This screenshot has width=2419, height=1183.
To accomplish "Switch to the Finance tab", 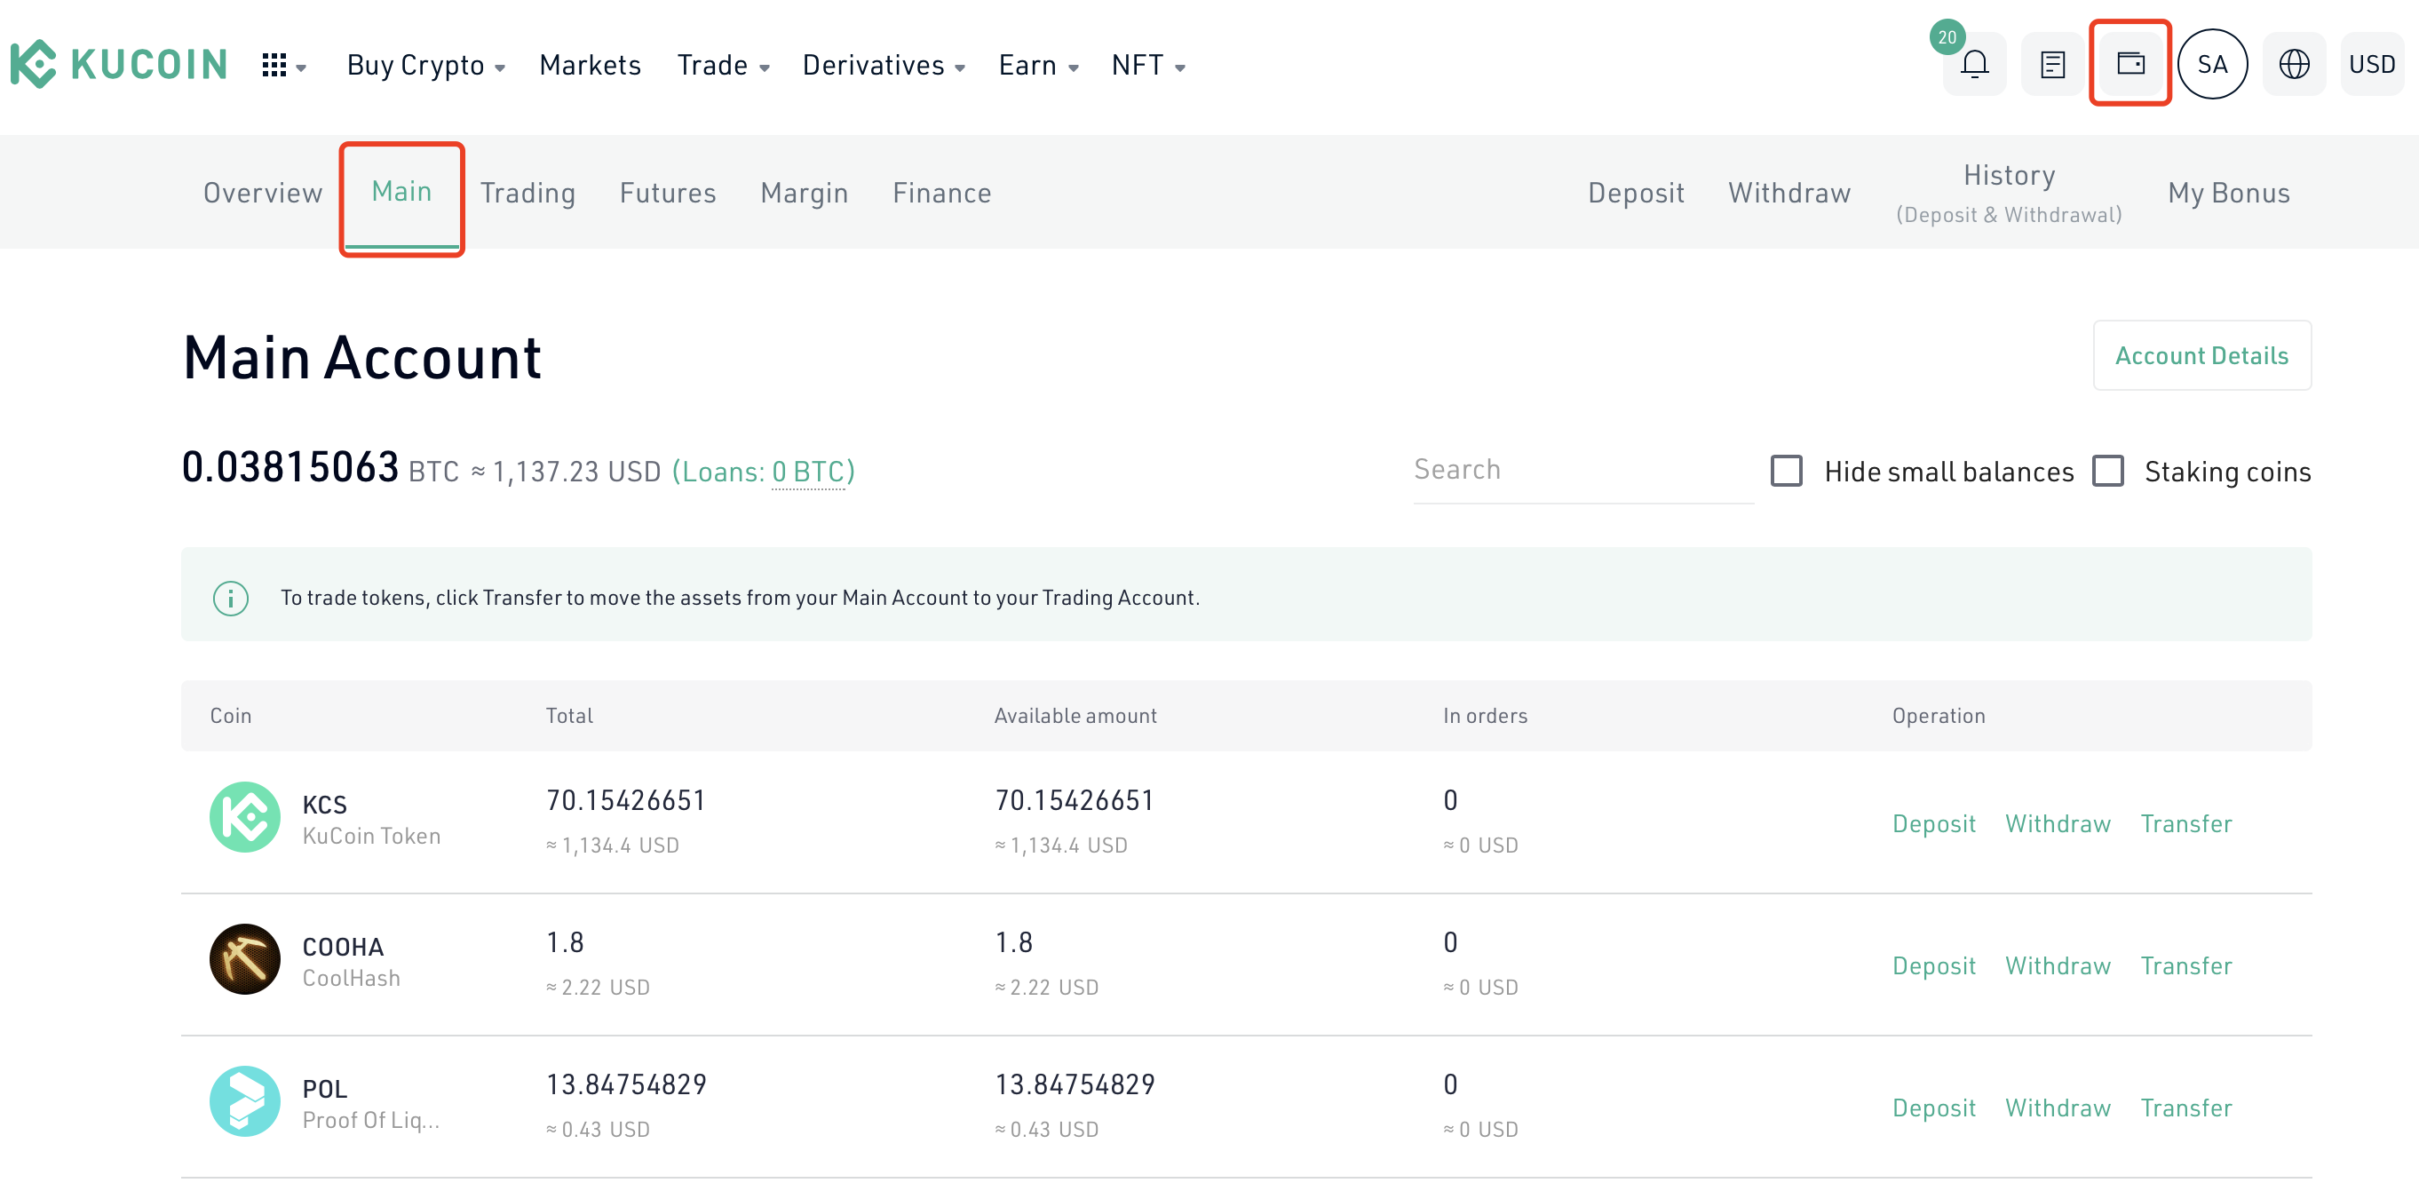I will 942,193.
